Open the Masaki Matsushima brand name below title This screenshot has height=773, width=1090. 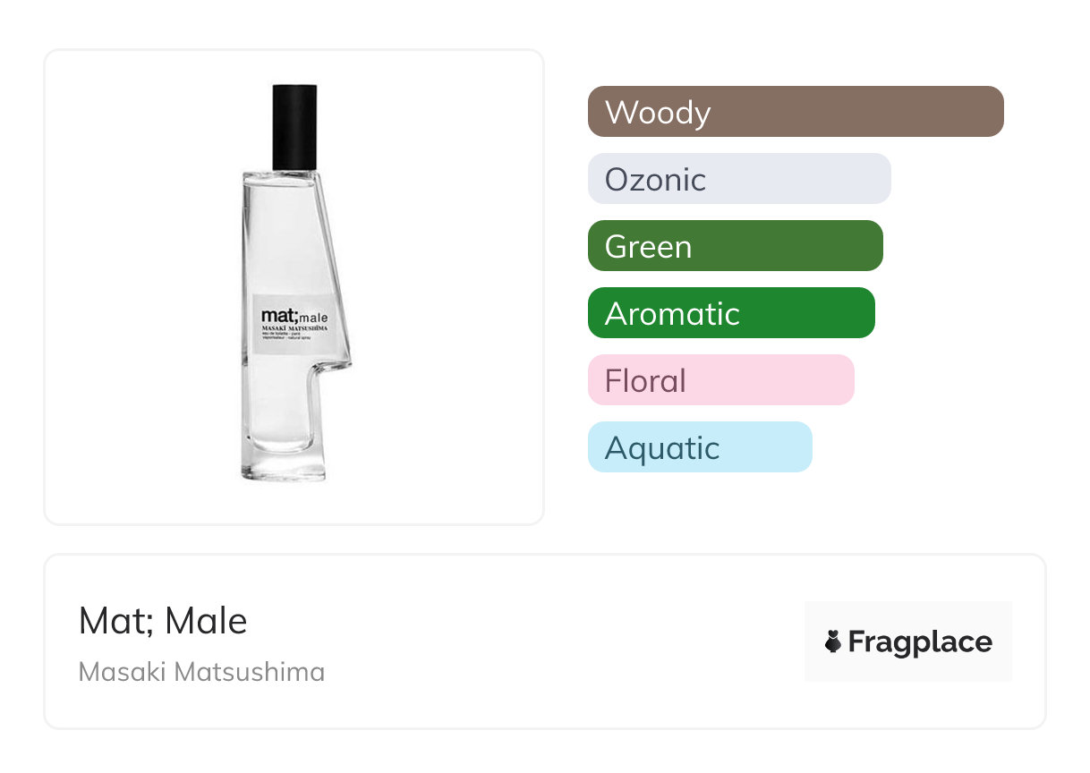[201, 672]
